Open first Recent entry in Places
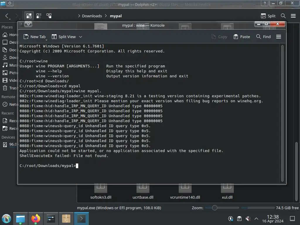Screen dimensions: 300x225 (10, 121)
